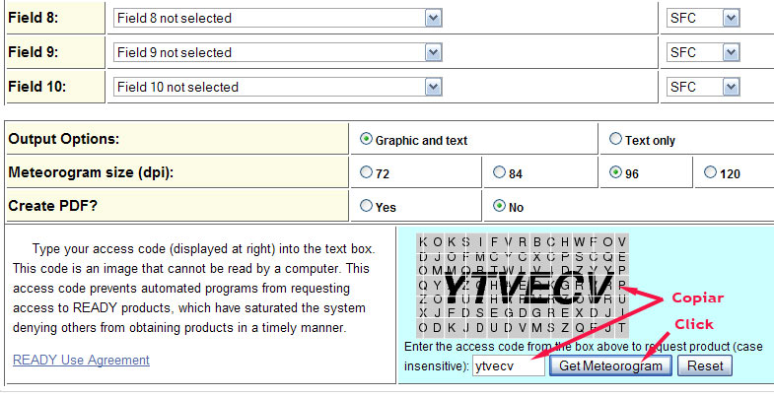Select the Text only output option
This screenshot has height=397, width=774.
tap(615, 139)
